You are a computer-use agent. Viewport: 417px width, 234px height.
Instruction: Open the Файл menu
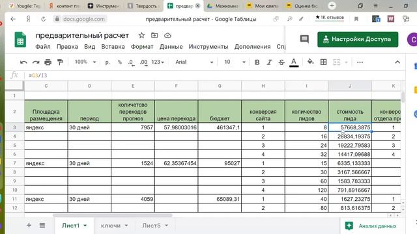click(43, 47)
